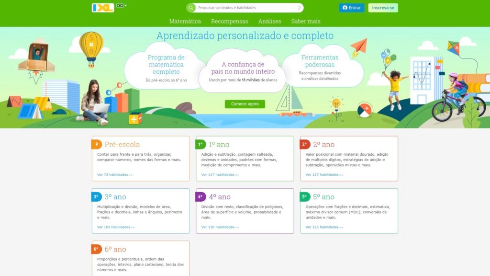The width and height of the screenshot is (490, 276).
Task: Open the Matemática menu
Action: coord(185,21)
